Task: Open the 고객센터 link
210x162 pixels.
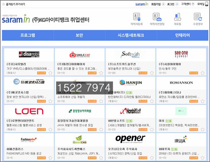Action: (x=186, y=4)
